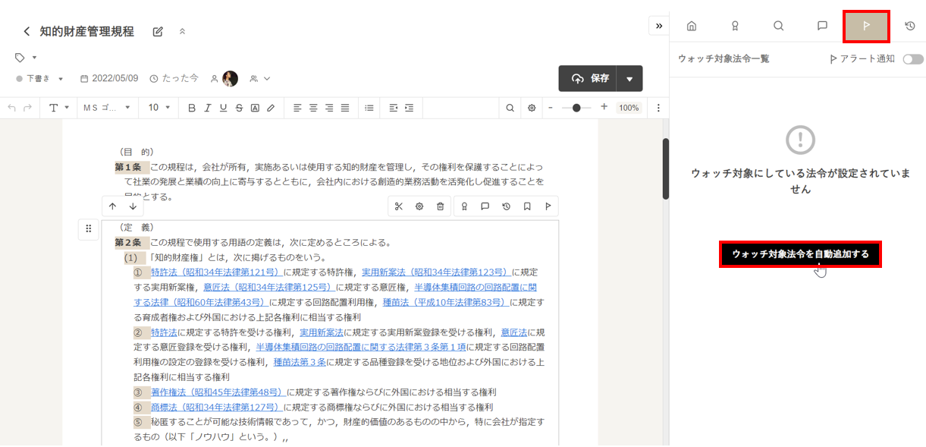The height and width of the screenshot is (447, 926).
Task: Open the save options dropdown arrow
Action: [629, 79]
